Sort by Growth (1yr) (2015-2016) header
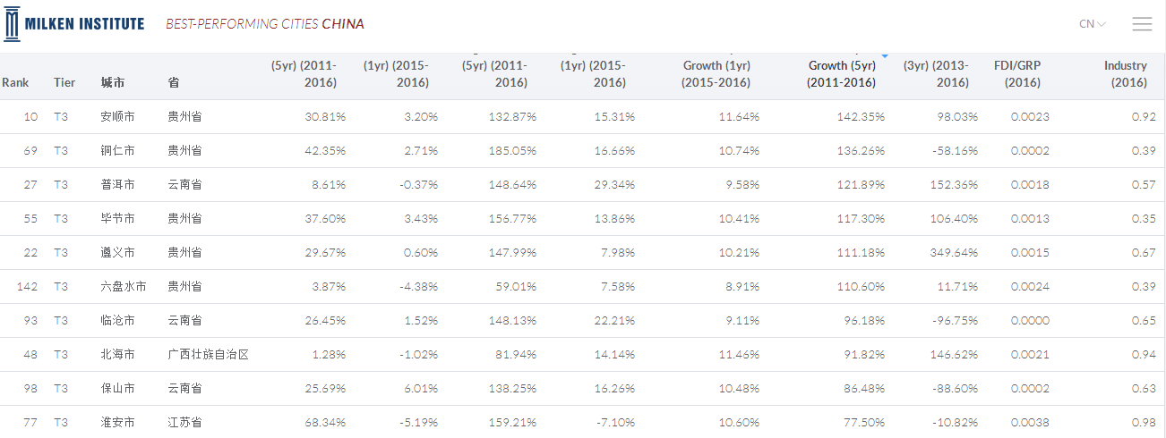 click(716, 74)
